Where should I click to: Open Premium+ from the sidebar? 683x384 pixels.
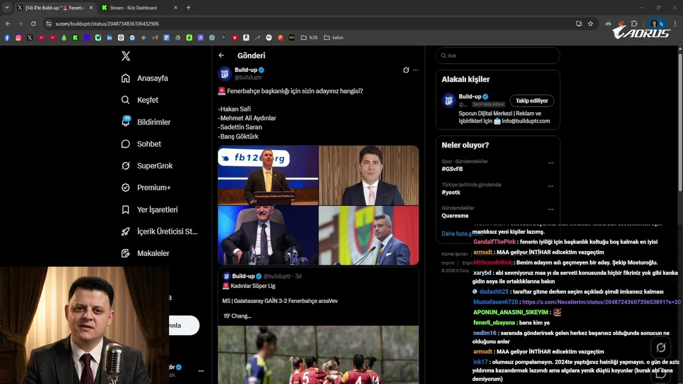pos(146,188)
